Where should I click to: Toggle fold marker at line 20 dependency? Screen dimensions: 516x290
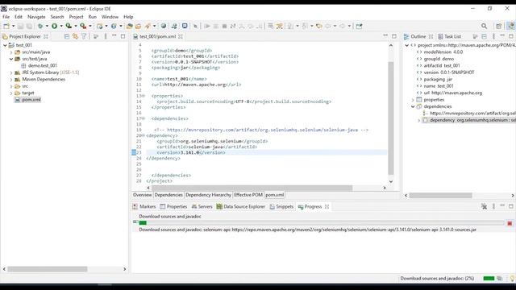click(144, 135)
